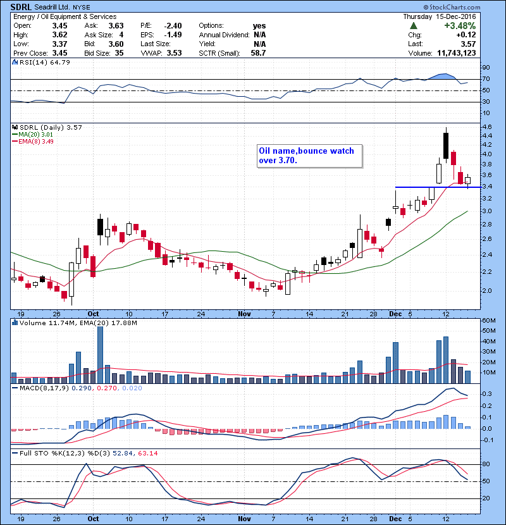Click the Bid Size value 35
Screen dimensions: 506x525
(x=119, y=53)
